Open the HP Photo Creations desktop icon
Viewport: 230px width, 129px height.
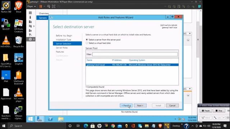point(19,25)
